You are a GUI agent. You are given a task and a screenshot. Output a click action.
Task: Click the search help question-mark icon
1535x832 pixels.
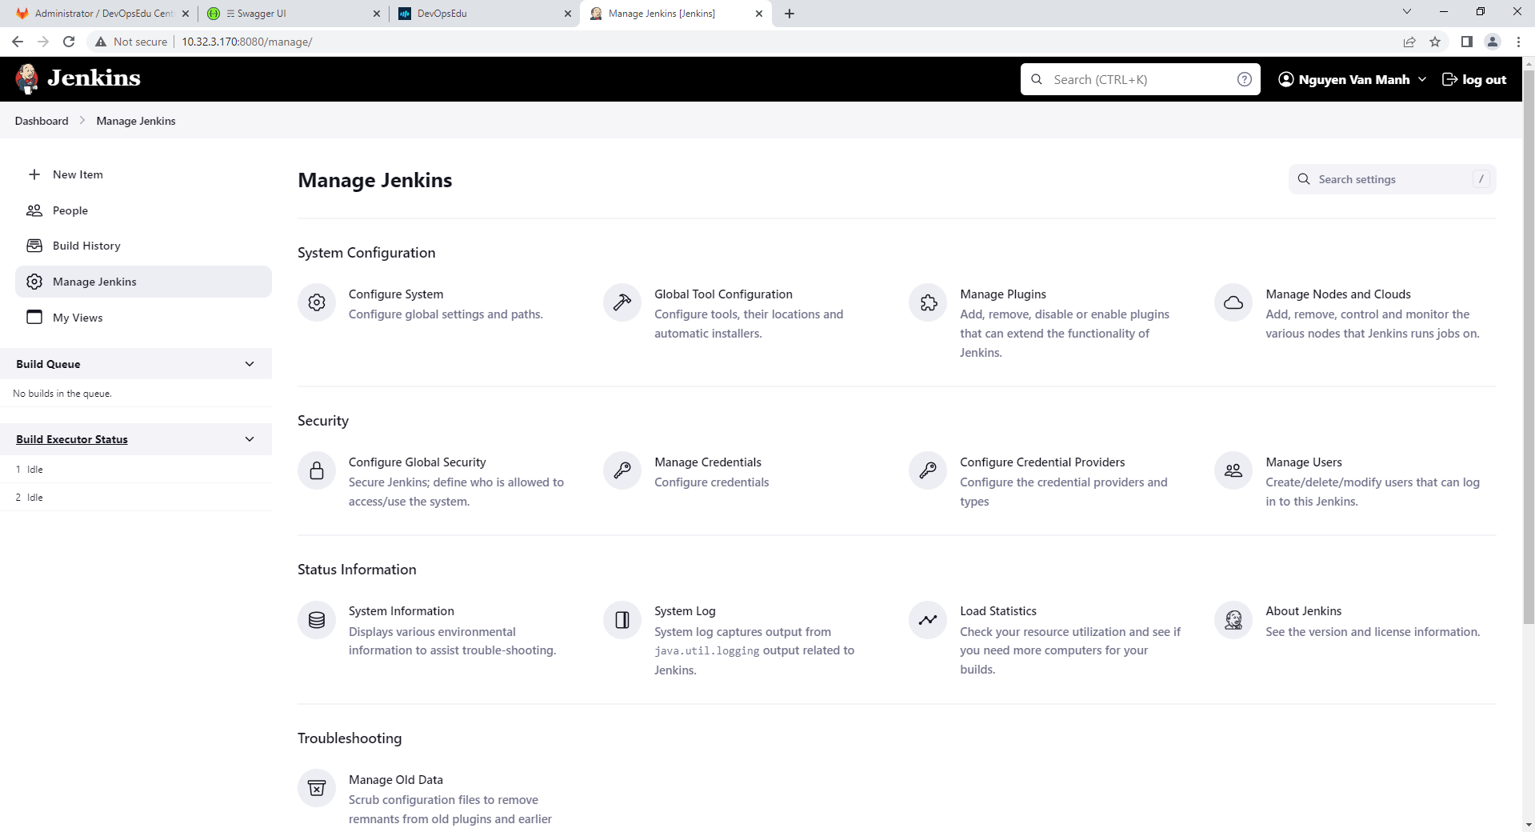[x=1244, y=79]
